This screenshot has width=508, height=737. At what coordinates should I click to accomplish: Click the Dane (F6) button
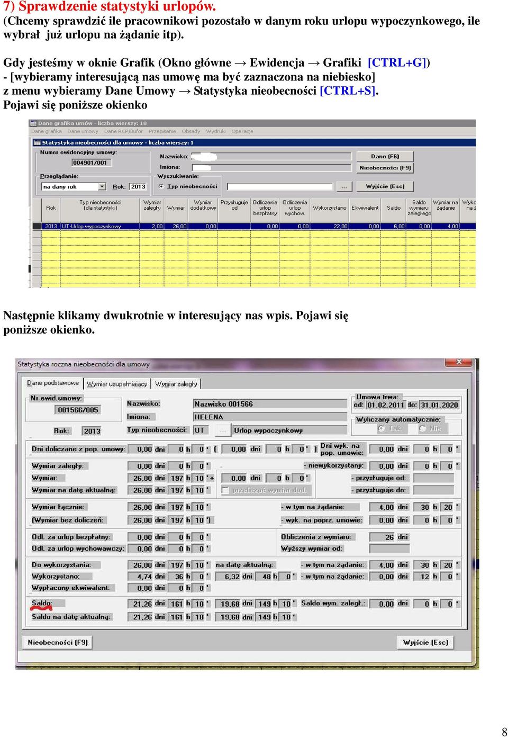pos(385,157)
